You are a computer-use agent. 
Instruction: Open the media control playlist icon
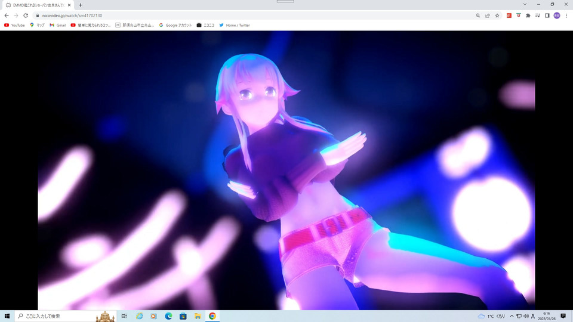538,16
